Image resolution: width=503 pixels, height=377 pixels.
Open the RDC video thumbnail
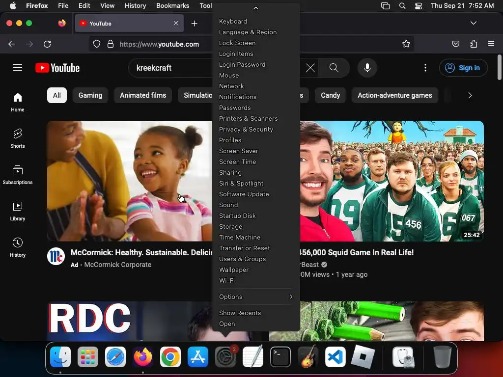[x=130, y=321]
